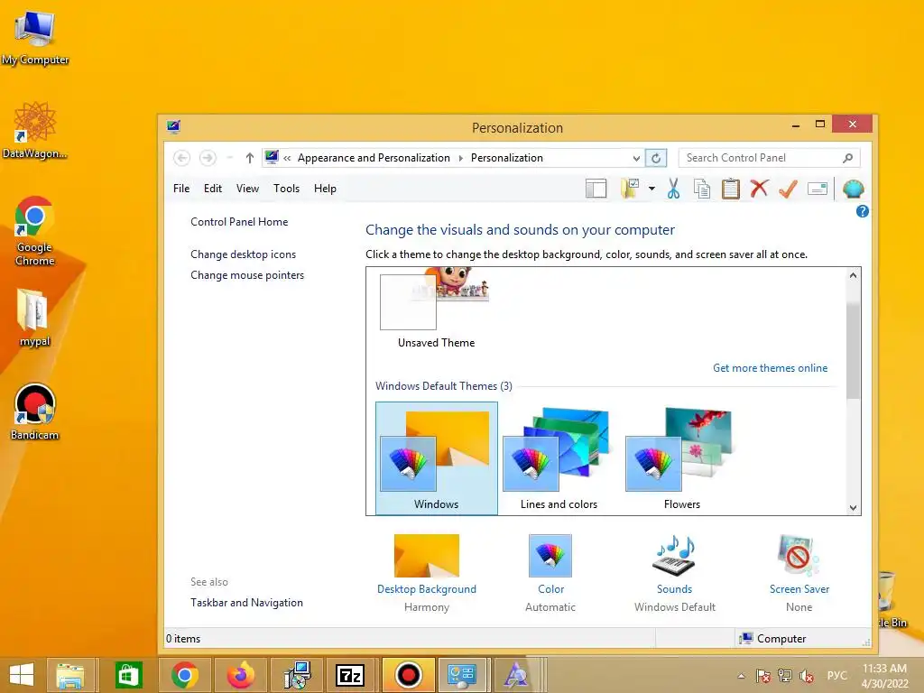This screenshot has width=924, height=693.
Task: Open the View menu
Action: pos(247,189)
